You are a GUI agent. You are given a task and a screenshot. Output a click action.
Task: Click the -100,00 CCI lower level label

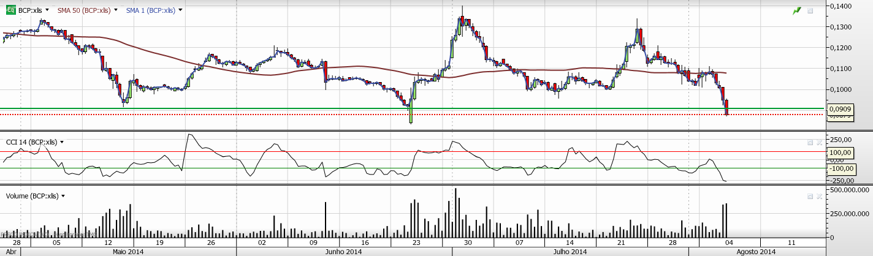(x=841, y=168)
